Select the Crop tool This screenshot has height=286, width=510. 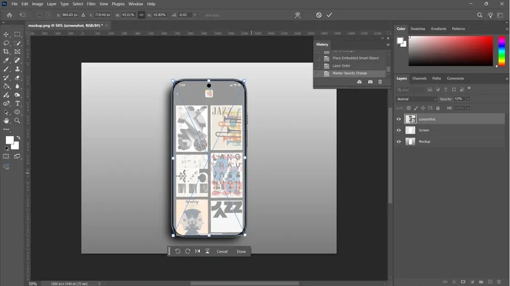click(6, 51)
